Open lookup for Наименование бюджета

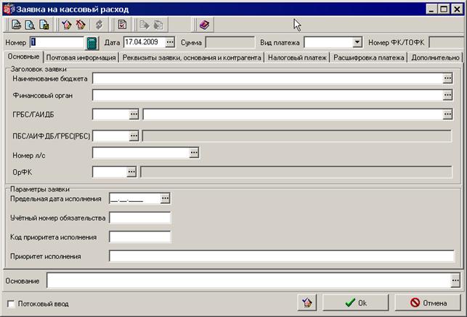447,78
